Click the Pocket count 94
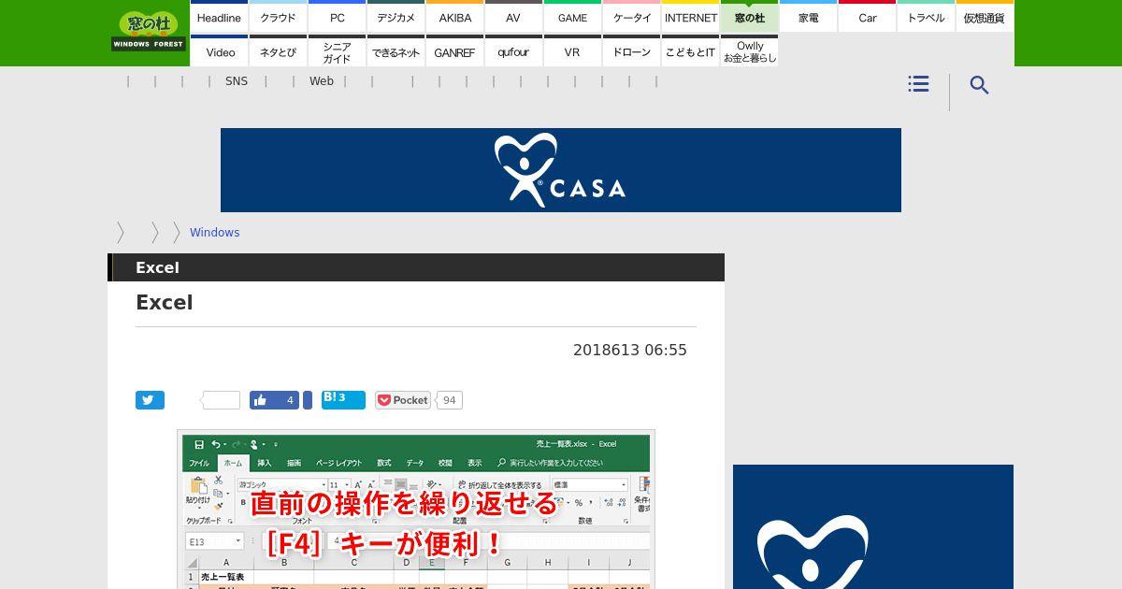Image resolution: width=1122 pixels, height=589 pixels. (449, 400)
